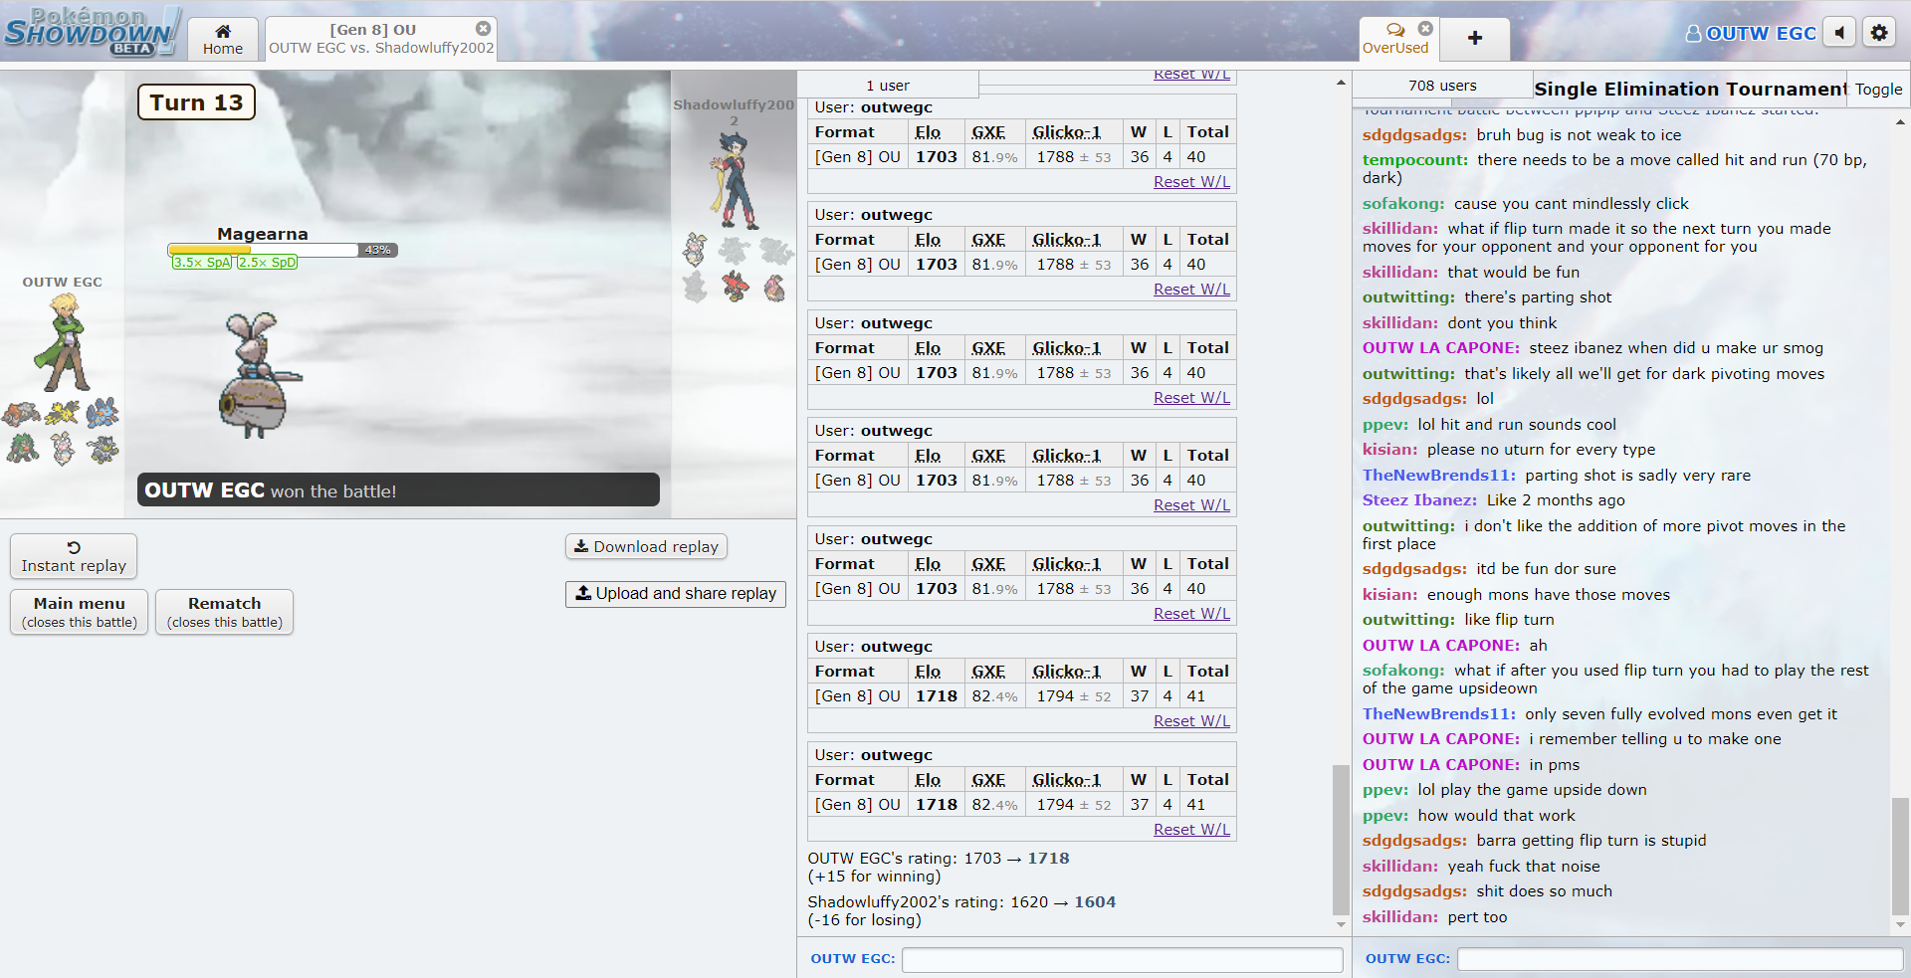Click the first own team icon, bottom row
1911x978 pixels.
(22, 449)
